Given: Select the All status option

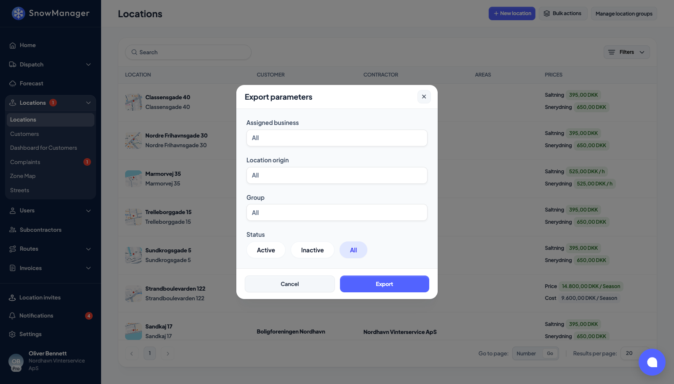Looking at the screenshot, I should pyautogui.click(x=353, y=250).
